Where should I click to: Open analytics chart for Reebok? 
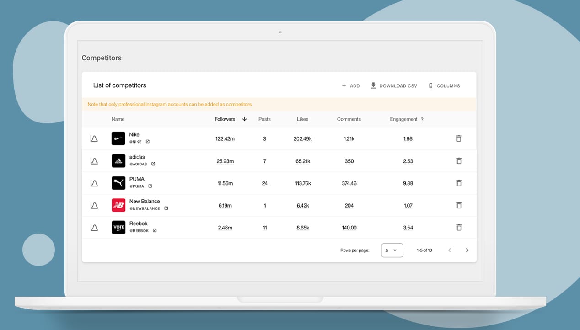pyautogui.click(x=94, y=227)
